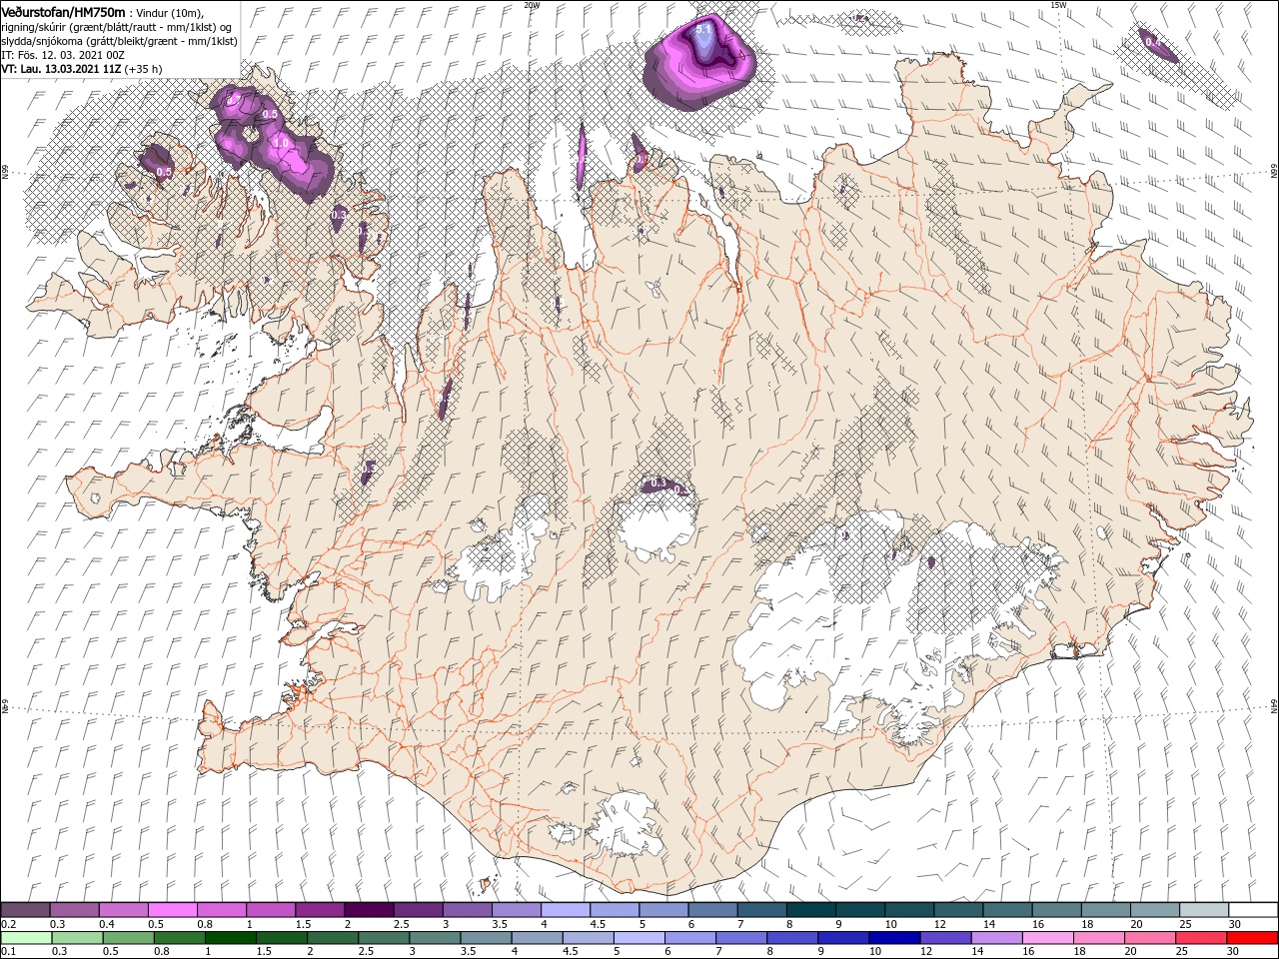The width and height of the screenshot is (1279, 959).
Task: Select upper-row swatch between 2 and 2.5
Action: tap(369, 910)
